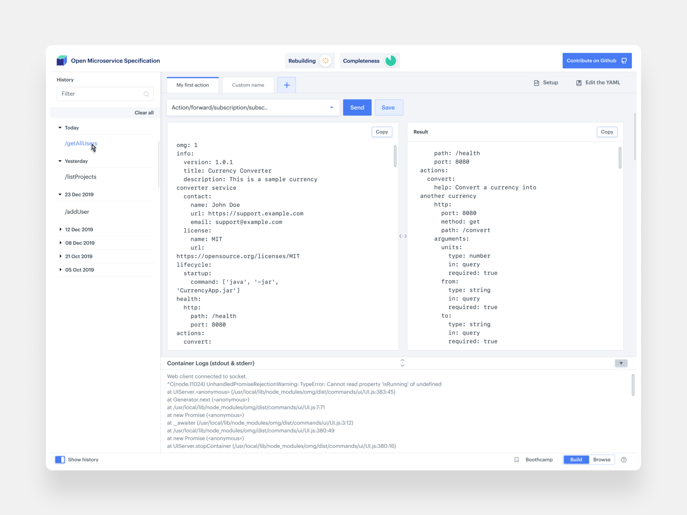Clear all history entries
The image size is (687, 515).
[x=144, y=112]
